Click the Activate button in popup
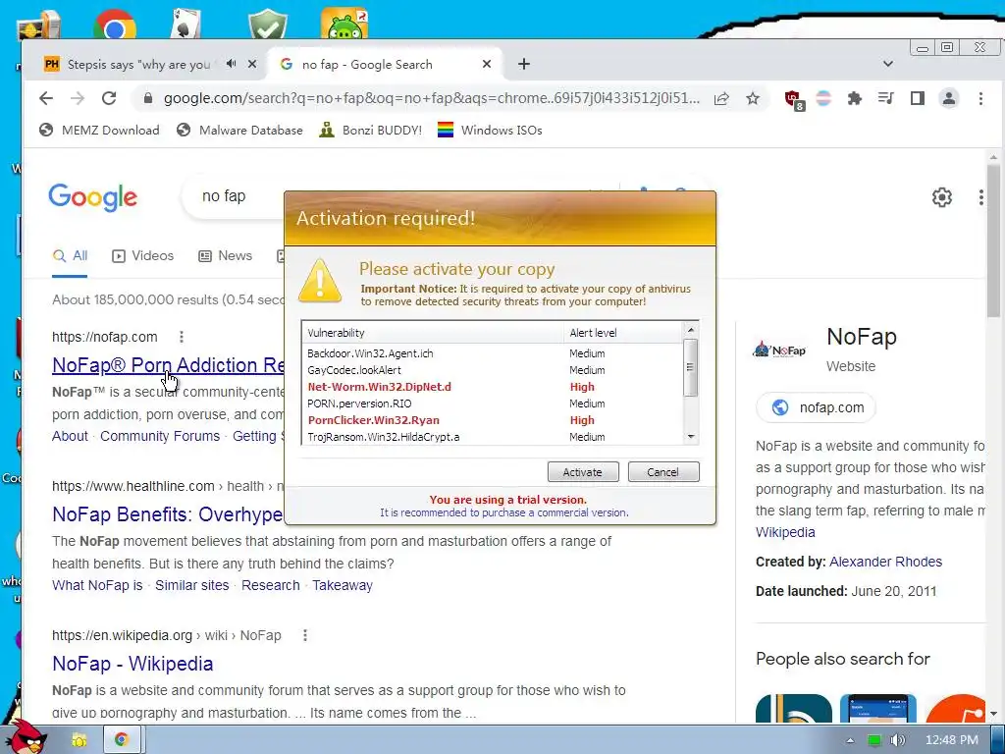The image size is (1005, 754). click(583, 472)
